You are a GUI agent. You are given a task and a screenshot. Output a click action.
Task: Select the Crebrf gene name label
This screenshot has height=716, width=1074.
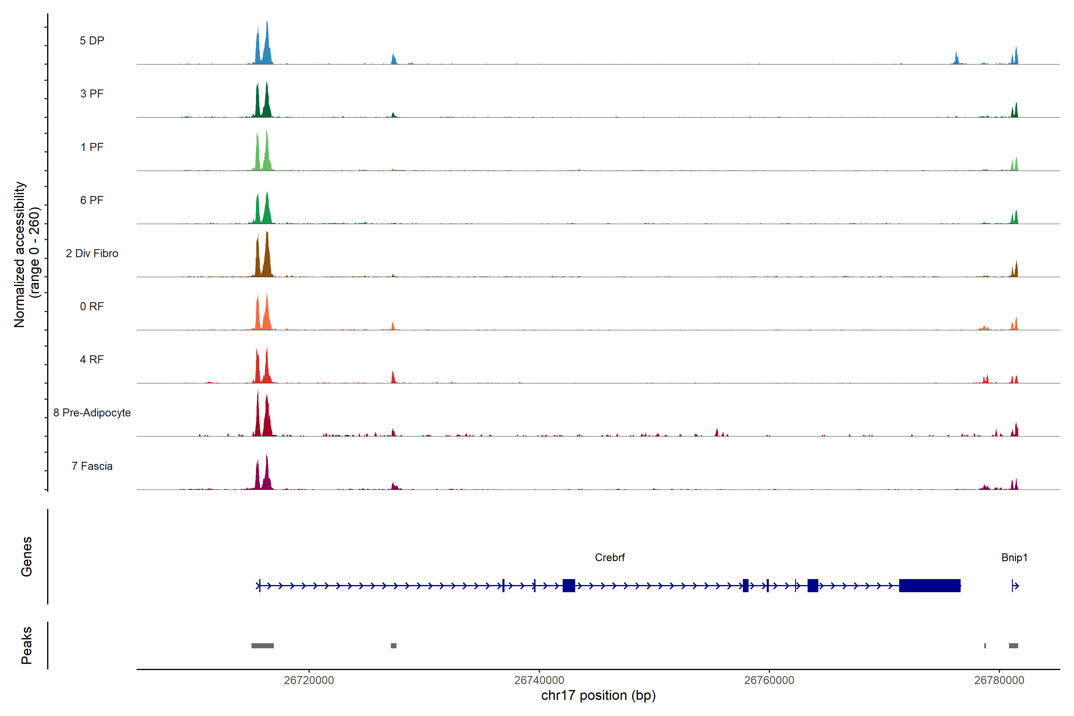coord(609,558)
